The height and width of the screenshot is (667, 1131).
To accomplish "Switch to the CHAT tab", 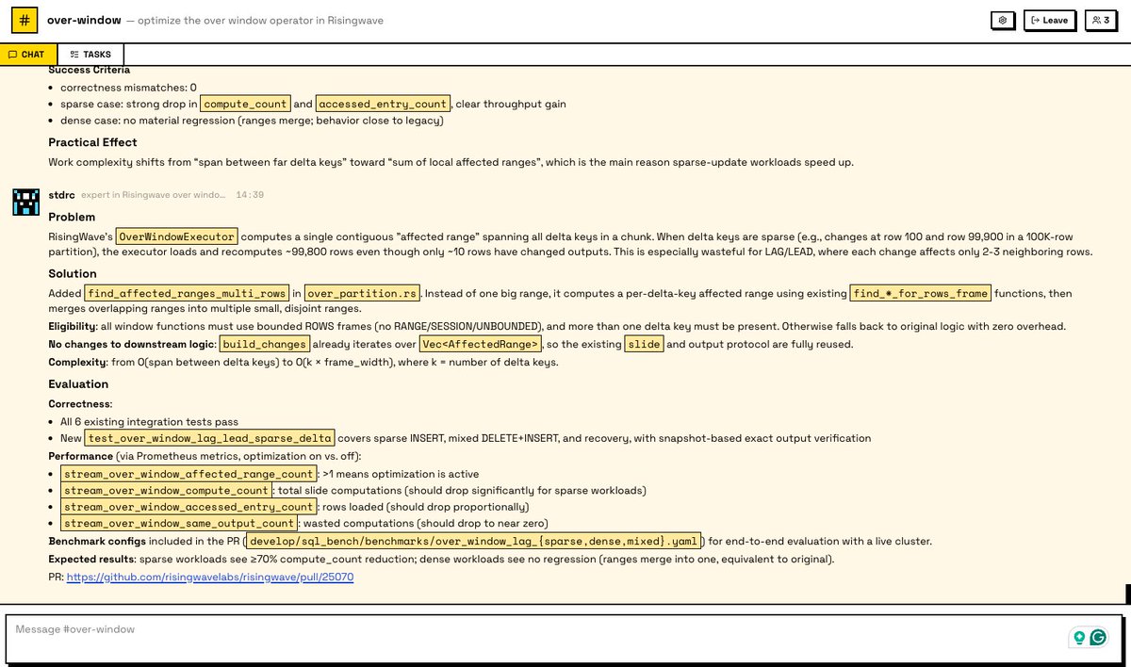I will pyautogui.click(x=28, y=55).
